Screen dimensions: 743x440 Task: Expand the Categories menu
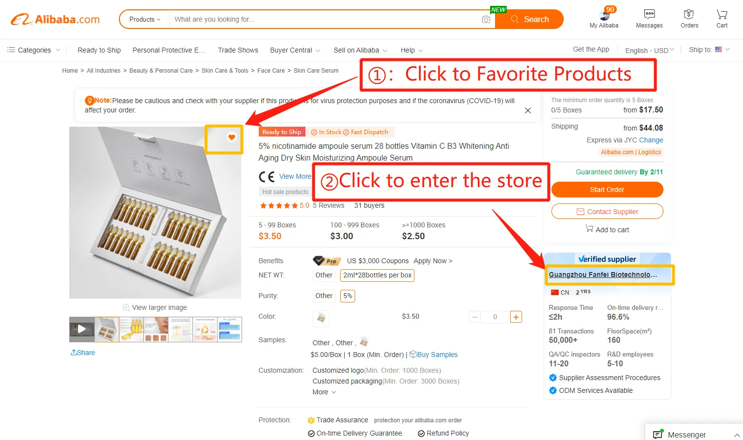click(34, 50)
